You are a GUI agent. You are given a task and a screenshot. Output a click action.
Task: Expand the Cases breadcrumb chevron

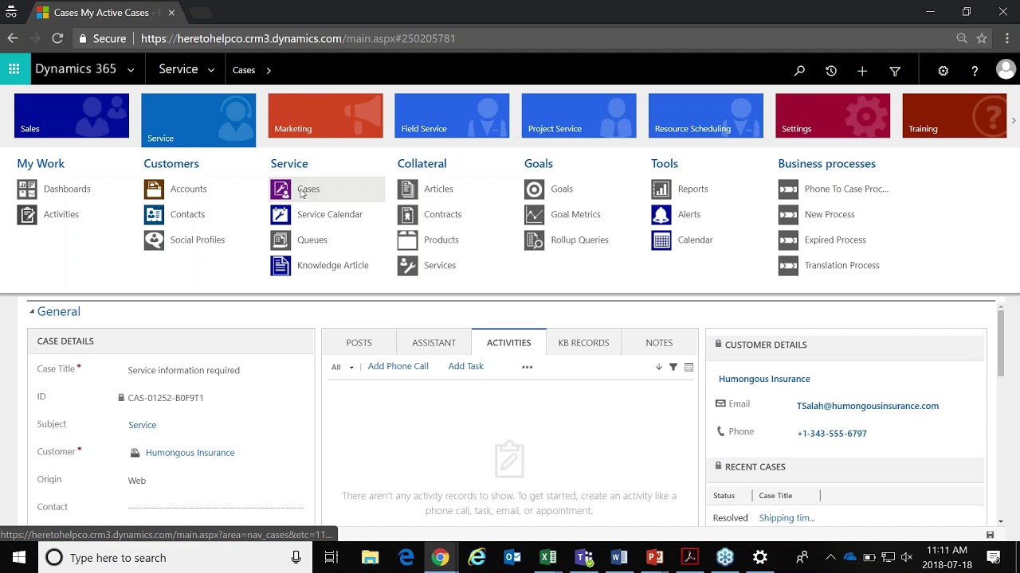[x=269, y=70]
